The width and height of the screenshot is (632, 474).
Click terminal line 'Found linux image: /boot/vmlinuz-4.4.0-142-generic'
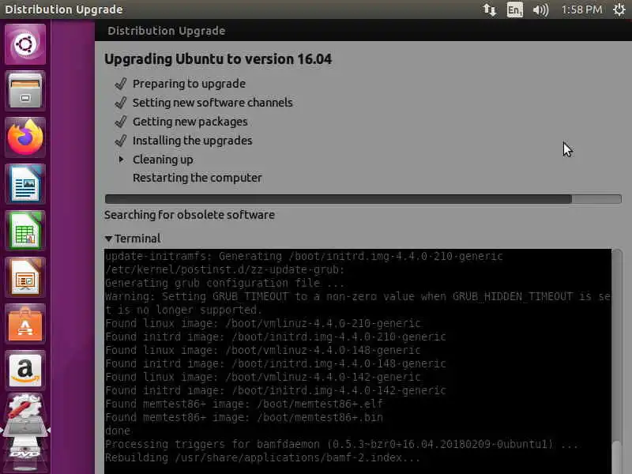coord(263,377)
